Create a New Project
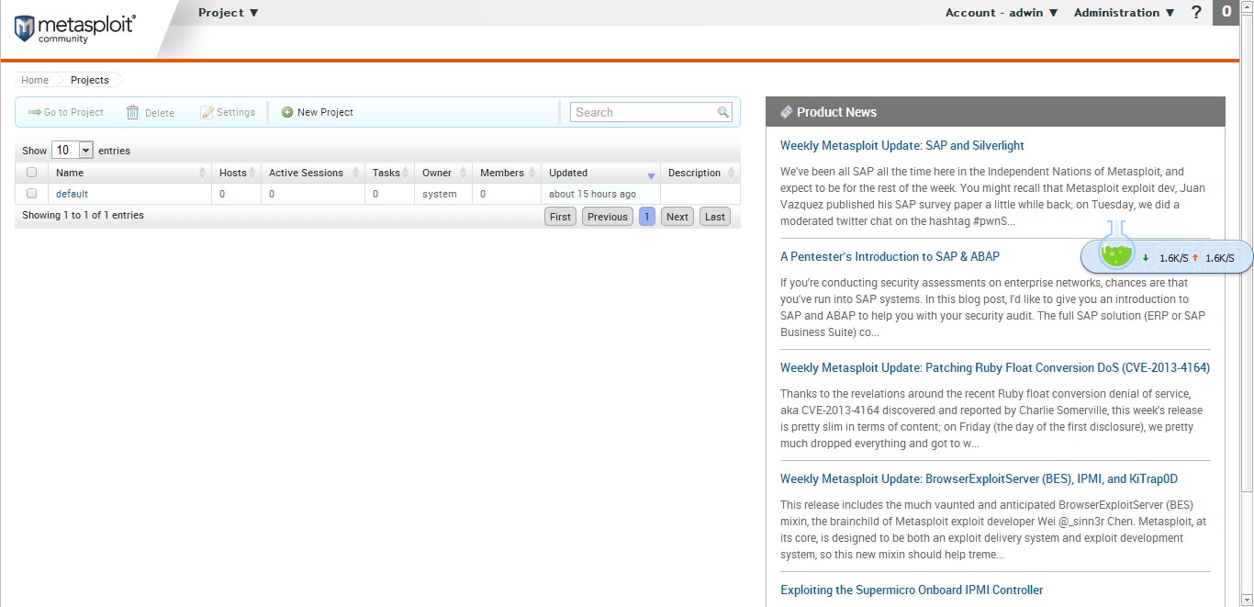 coord(318,112)
